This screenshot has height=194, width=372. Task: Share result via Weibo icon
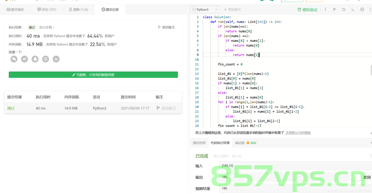(25, 59)
